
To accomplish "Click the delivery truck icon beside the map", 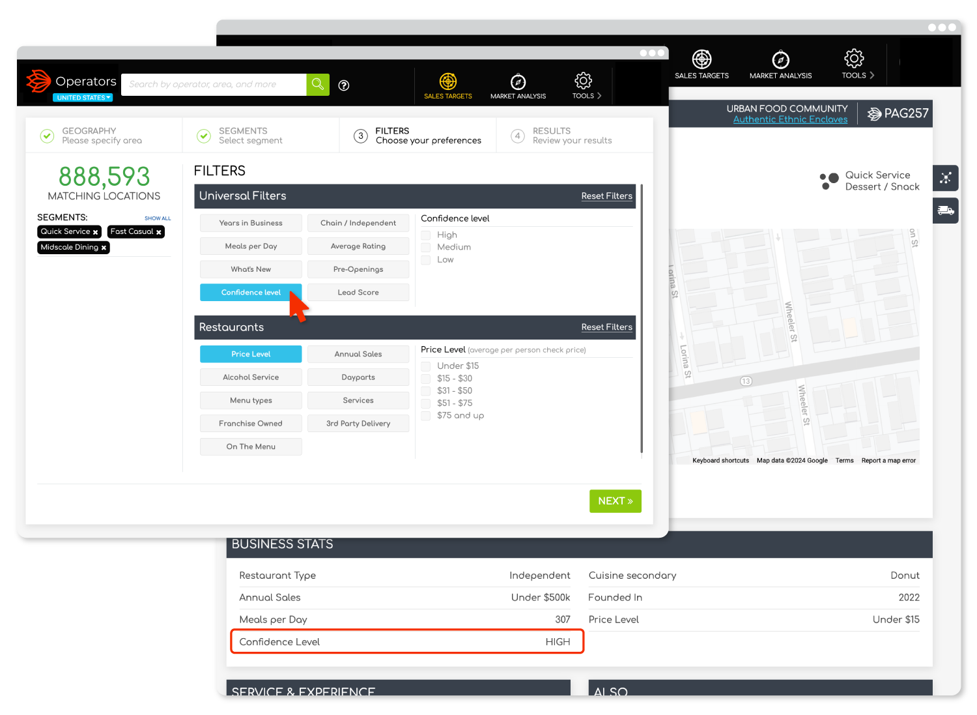I will pyautogui.click(x=945, y=210).
